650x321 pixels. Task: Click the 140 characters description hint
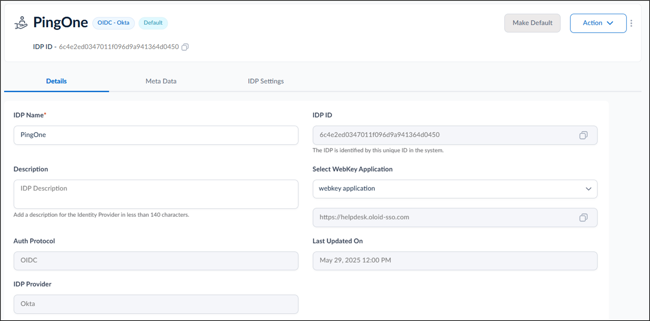pyautogui.click(x=101, y=215)
